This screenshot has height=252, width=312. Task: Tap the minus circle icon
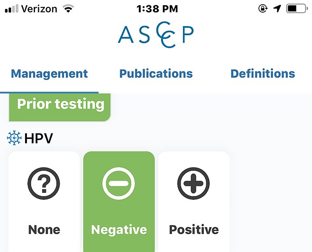(119, 183)
